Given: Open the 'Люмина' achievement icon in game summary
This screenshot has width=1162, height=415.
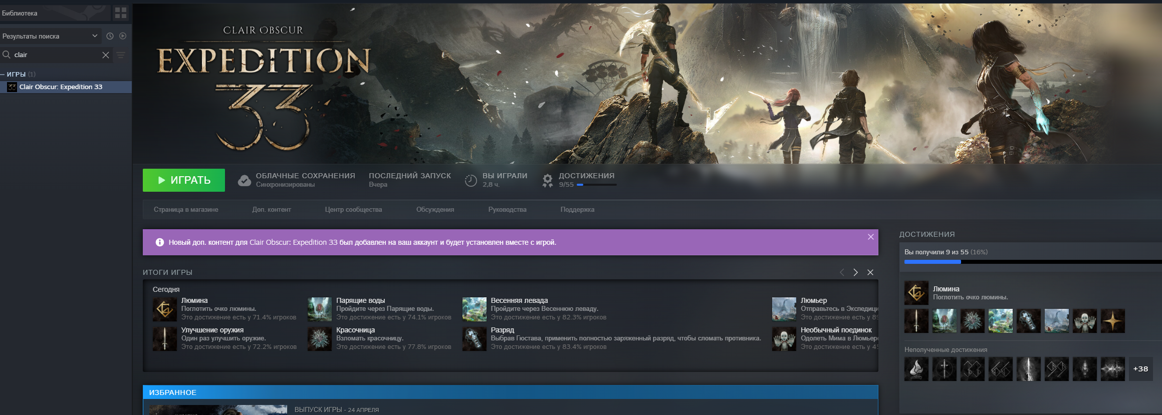Looking at the screenshot, I should point(165,309).
